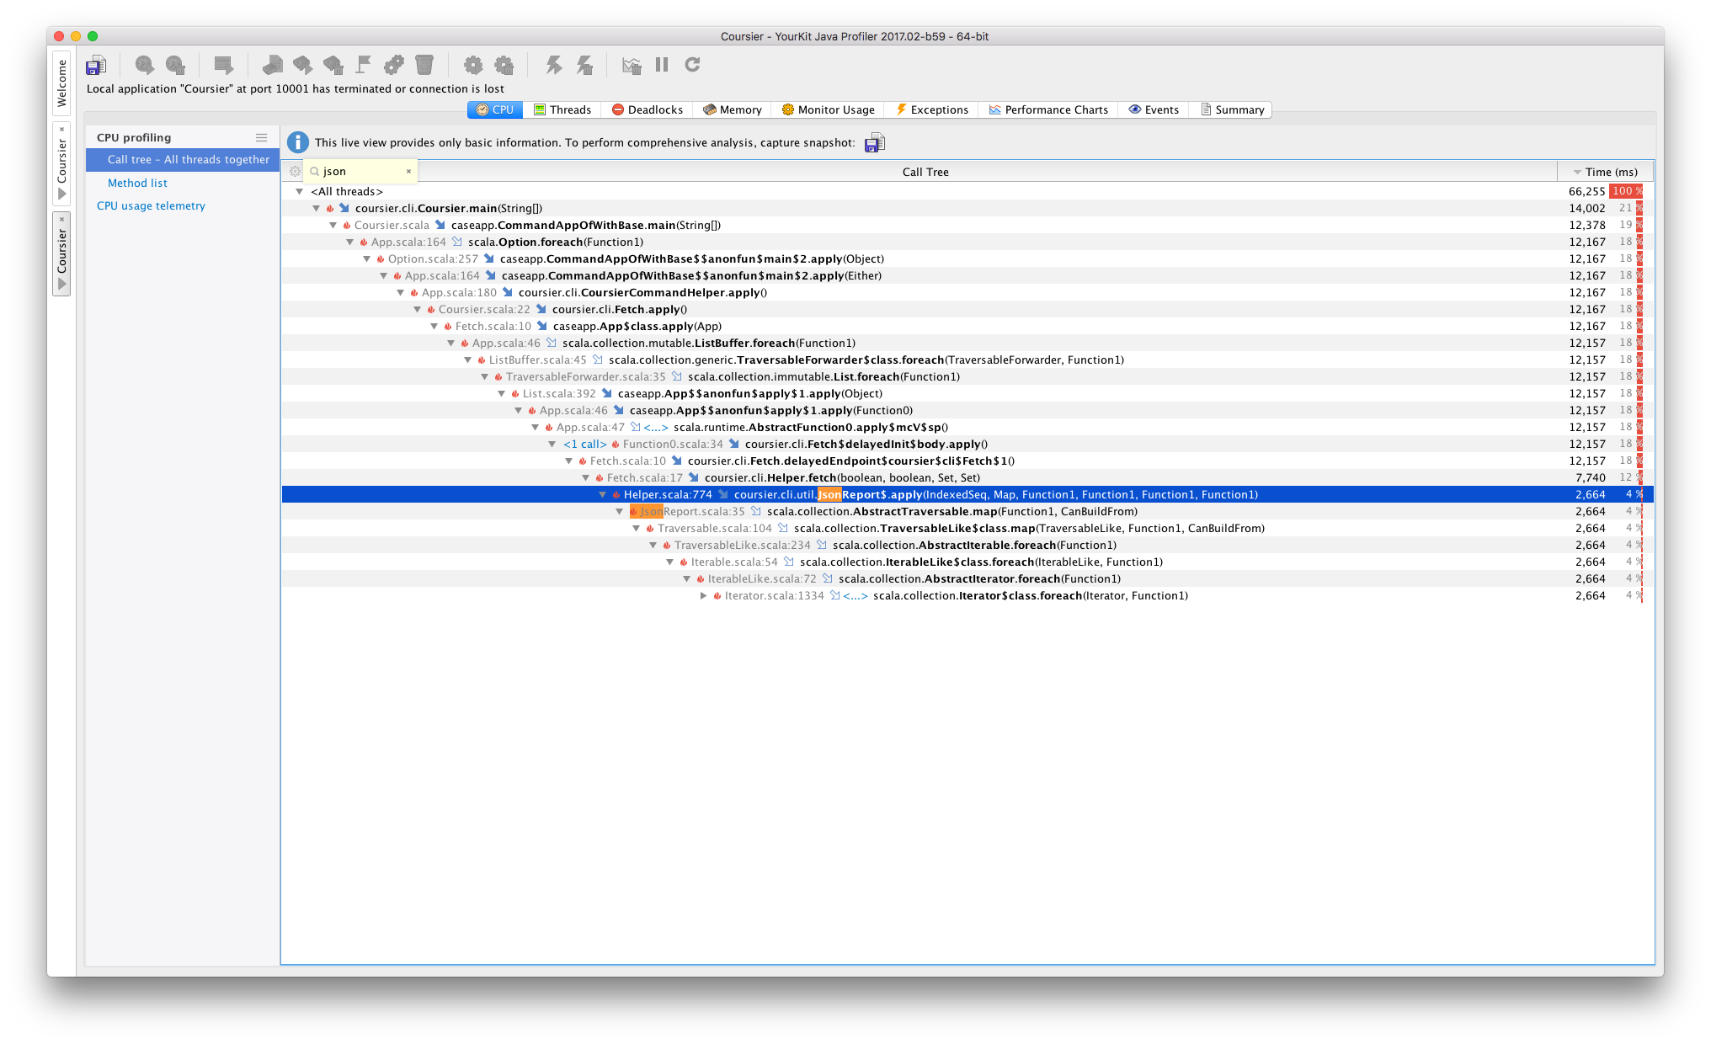The width and height of the screenshot is (1711, 1044).
Task: Collapse the <All threads> root node
Action: [299, 191]
